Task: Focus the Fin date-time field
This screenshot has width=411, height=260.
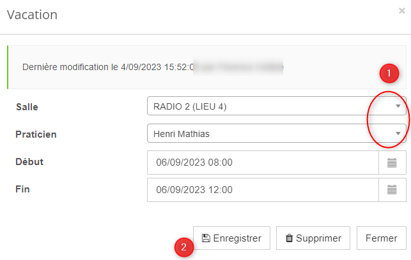Action: coord(262,190)
